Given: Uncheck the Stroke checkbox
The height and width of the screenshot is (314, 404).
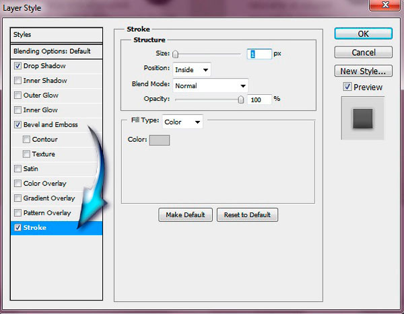Looking at the screenshot, I should (x=18, y=227).
